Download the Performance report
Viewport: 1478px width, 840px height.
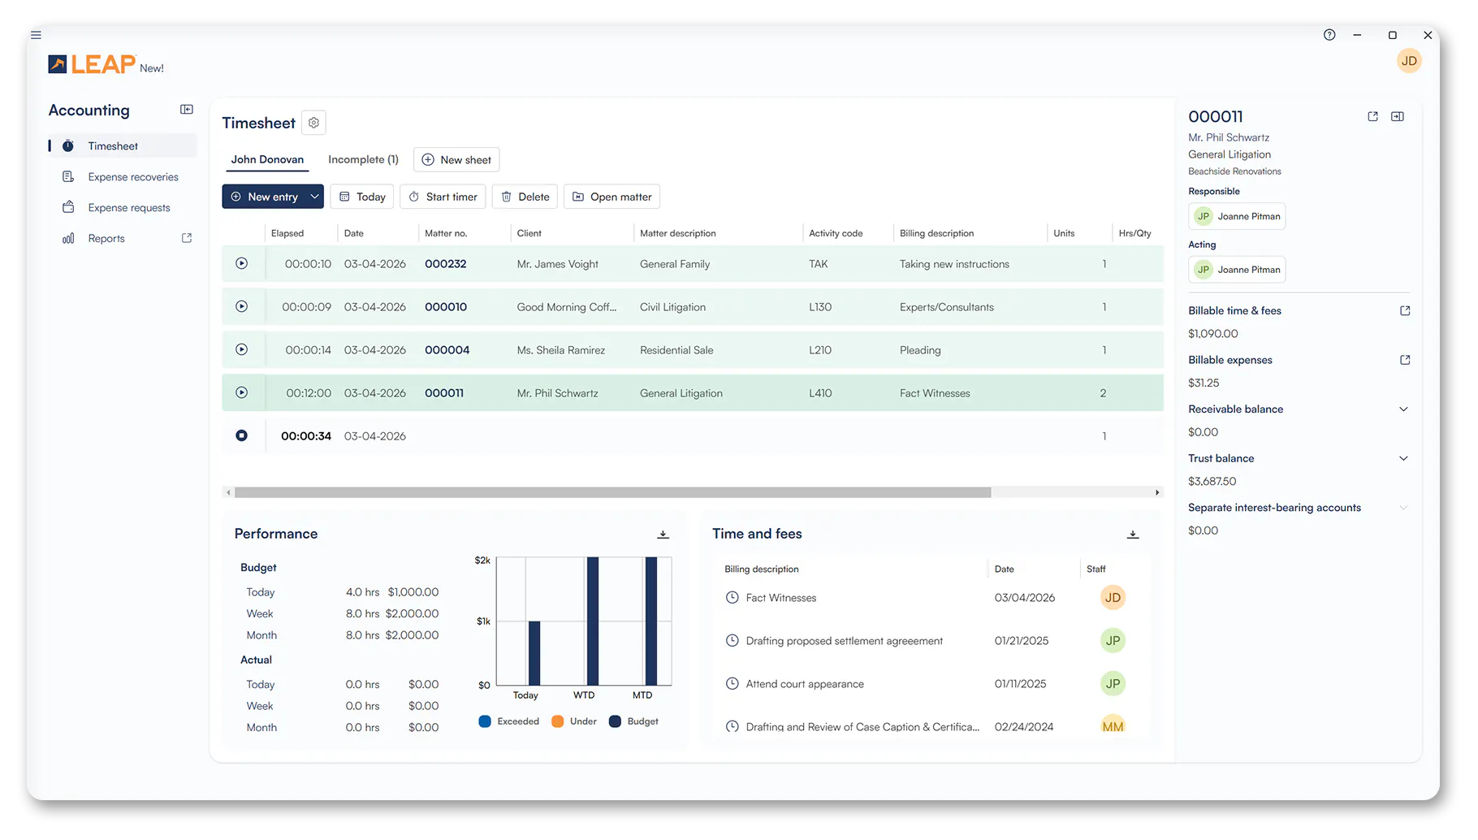point(663,535)
